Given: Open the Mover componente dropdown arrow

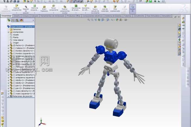Looking at the screenshot, I should [54, 13].
